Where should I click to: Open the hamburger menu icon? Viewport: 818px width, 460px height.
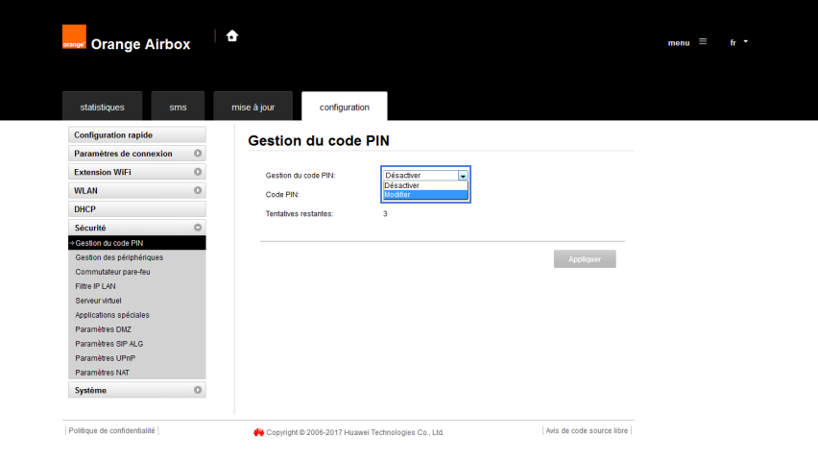(x=703, y=42)
